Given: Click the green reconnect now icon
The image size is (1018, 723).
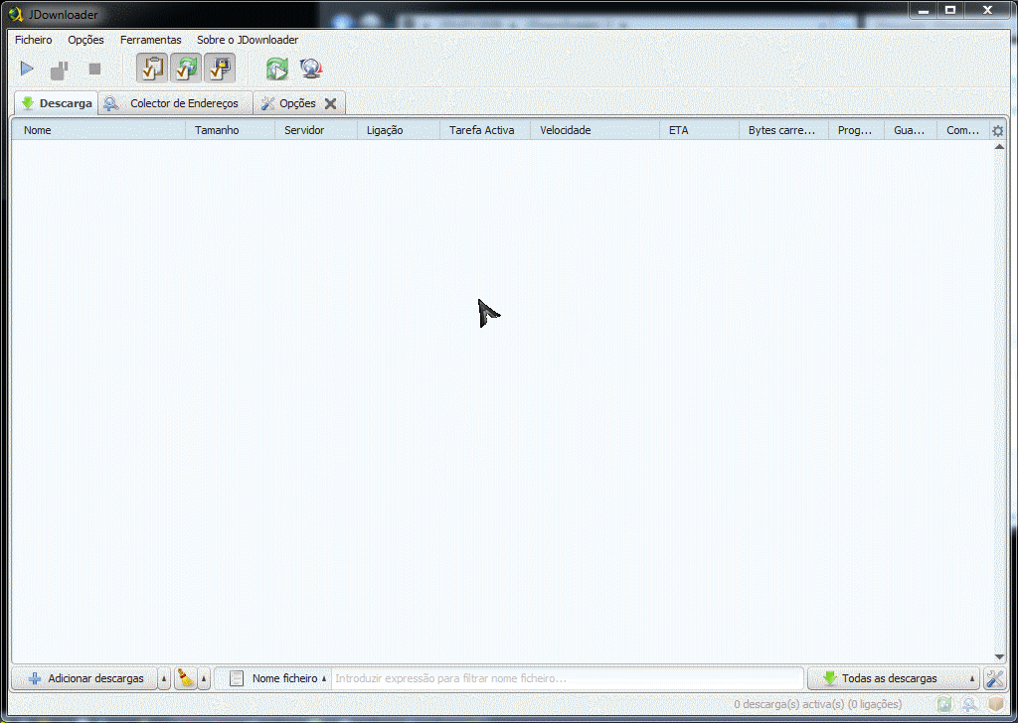Looking at the screenshot, I should (277, 69).
